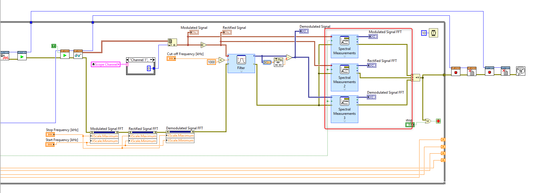Select the Simple Error Handler icon
This screenshot has width=535, height=193.
[520, 71]
